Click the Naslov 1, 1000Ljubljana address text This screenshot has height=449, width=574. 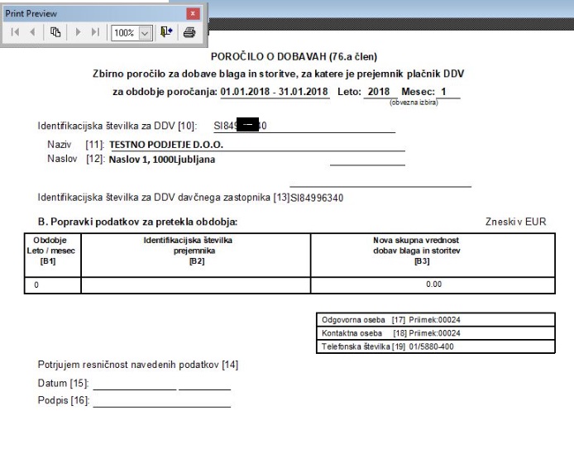(x=162, y=160)
